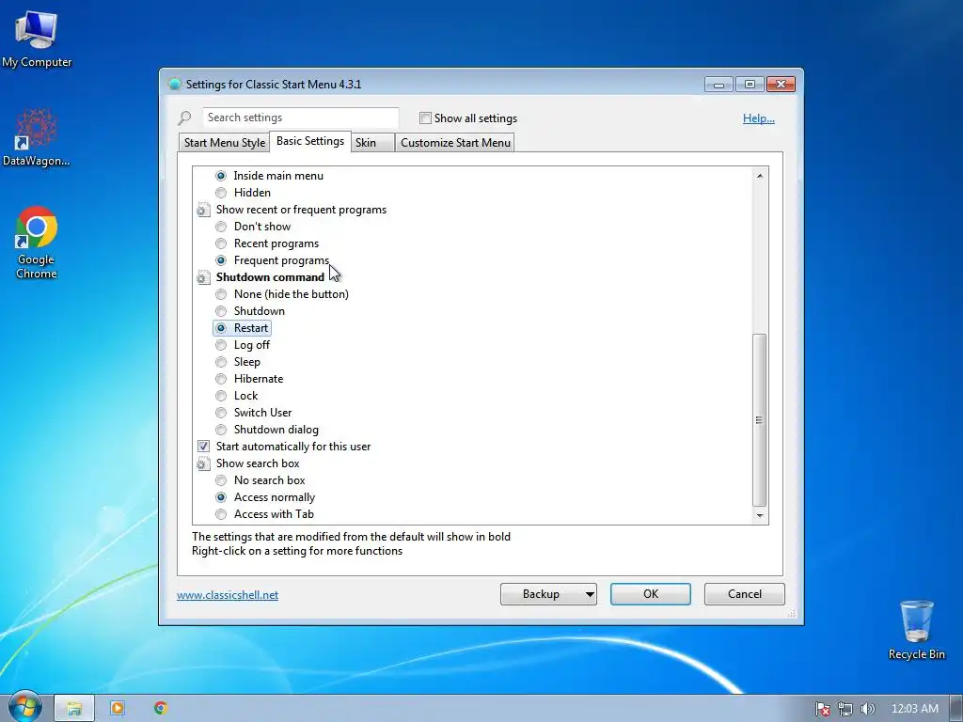The width and height of the screenshot is (963, 722).
Task: Open the Skin tab
Action: tap(372, 143)
